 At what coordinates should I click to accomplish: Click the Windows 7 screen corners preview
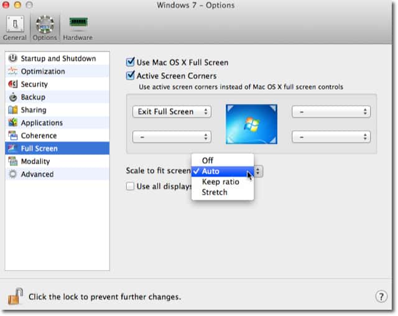point(251,124)
